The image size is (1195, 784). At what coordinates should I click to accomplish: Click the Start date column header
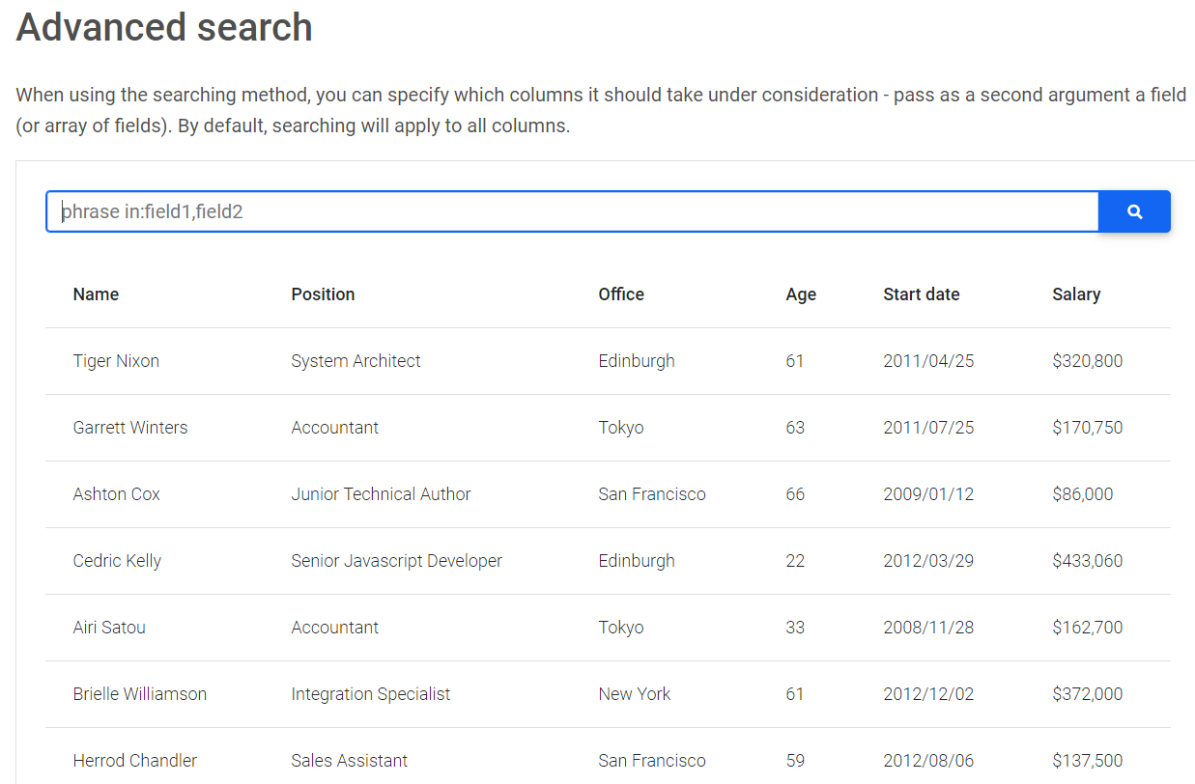921,294
